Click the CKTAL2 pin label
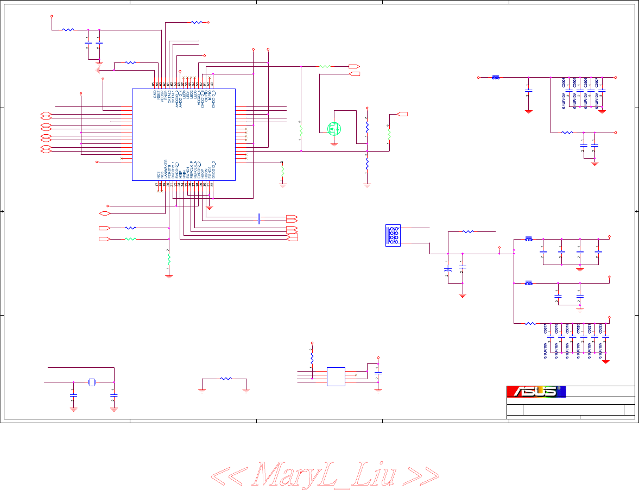Screen dimensions: 639x490 point(169,97)
